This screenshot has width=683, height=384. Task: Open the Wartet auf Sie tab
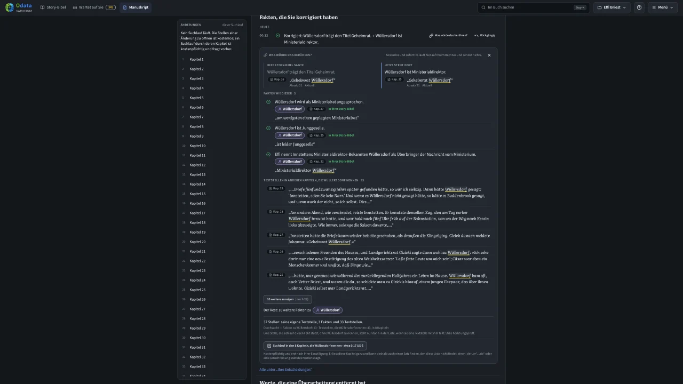pos(94,7)
